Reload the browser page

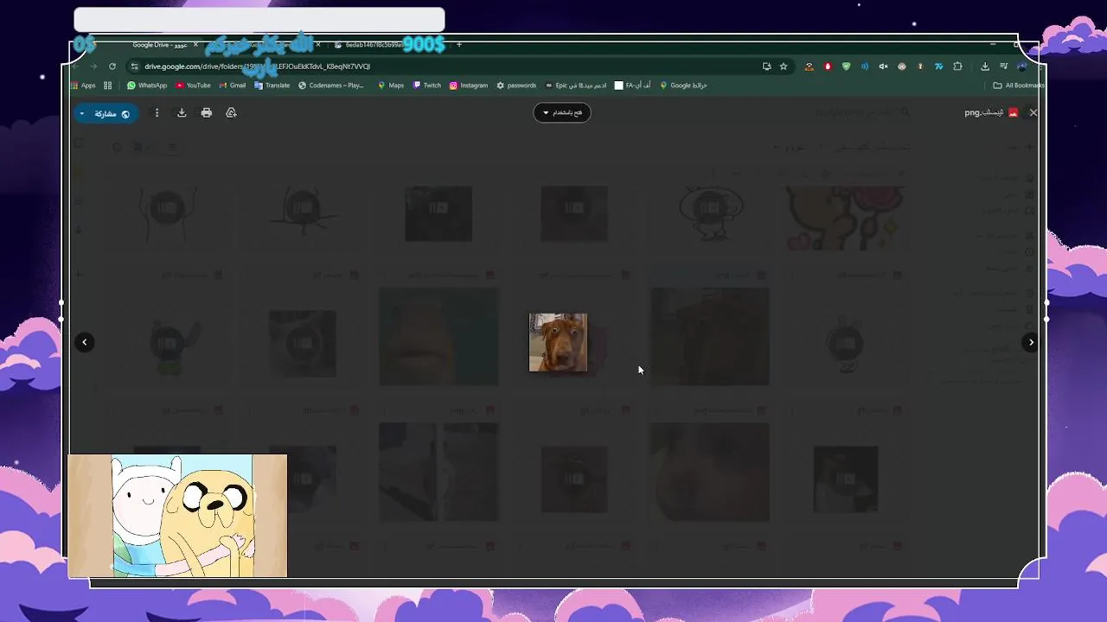[x=112, y=67]
